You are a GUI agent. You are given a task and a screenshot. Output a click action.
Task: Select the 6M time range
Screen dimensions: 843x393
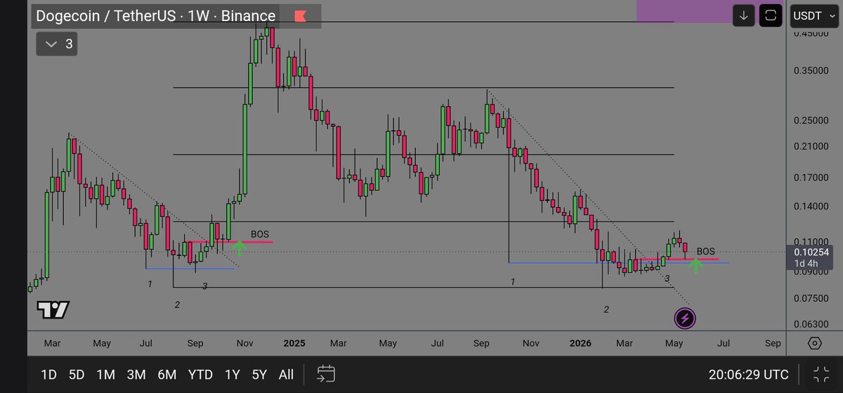coord(166,374)
